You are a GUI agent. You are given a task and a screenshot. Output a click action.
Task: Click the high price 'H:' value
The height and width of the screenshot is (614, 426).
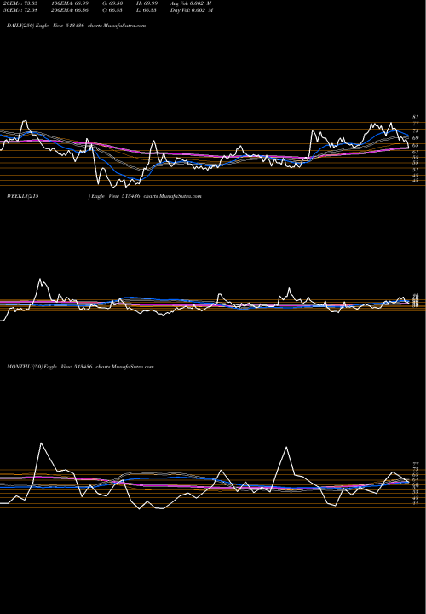tap(147, 3)
